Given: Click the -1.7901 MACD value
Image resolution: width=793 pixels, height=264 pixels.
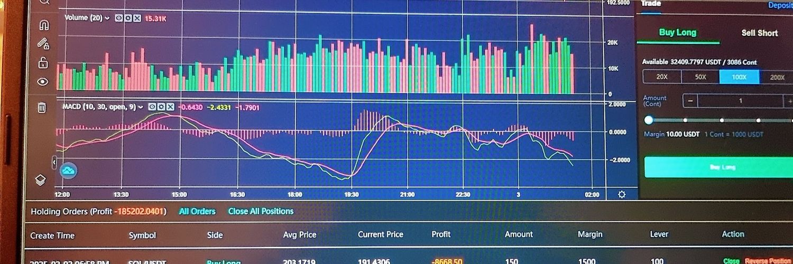Looking at the screenshot, I should tap(246, 107).
